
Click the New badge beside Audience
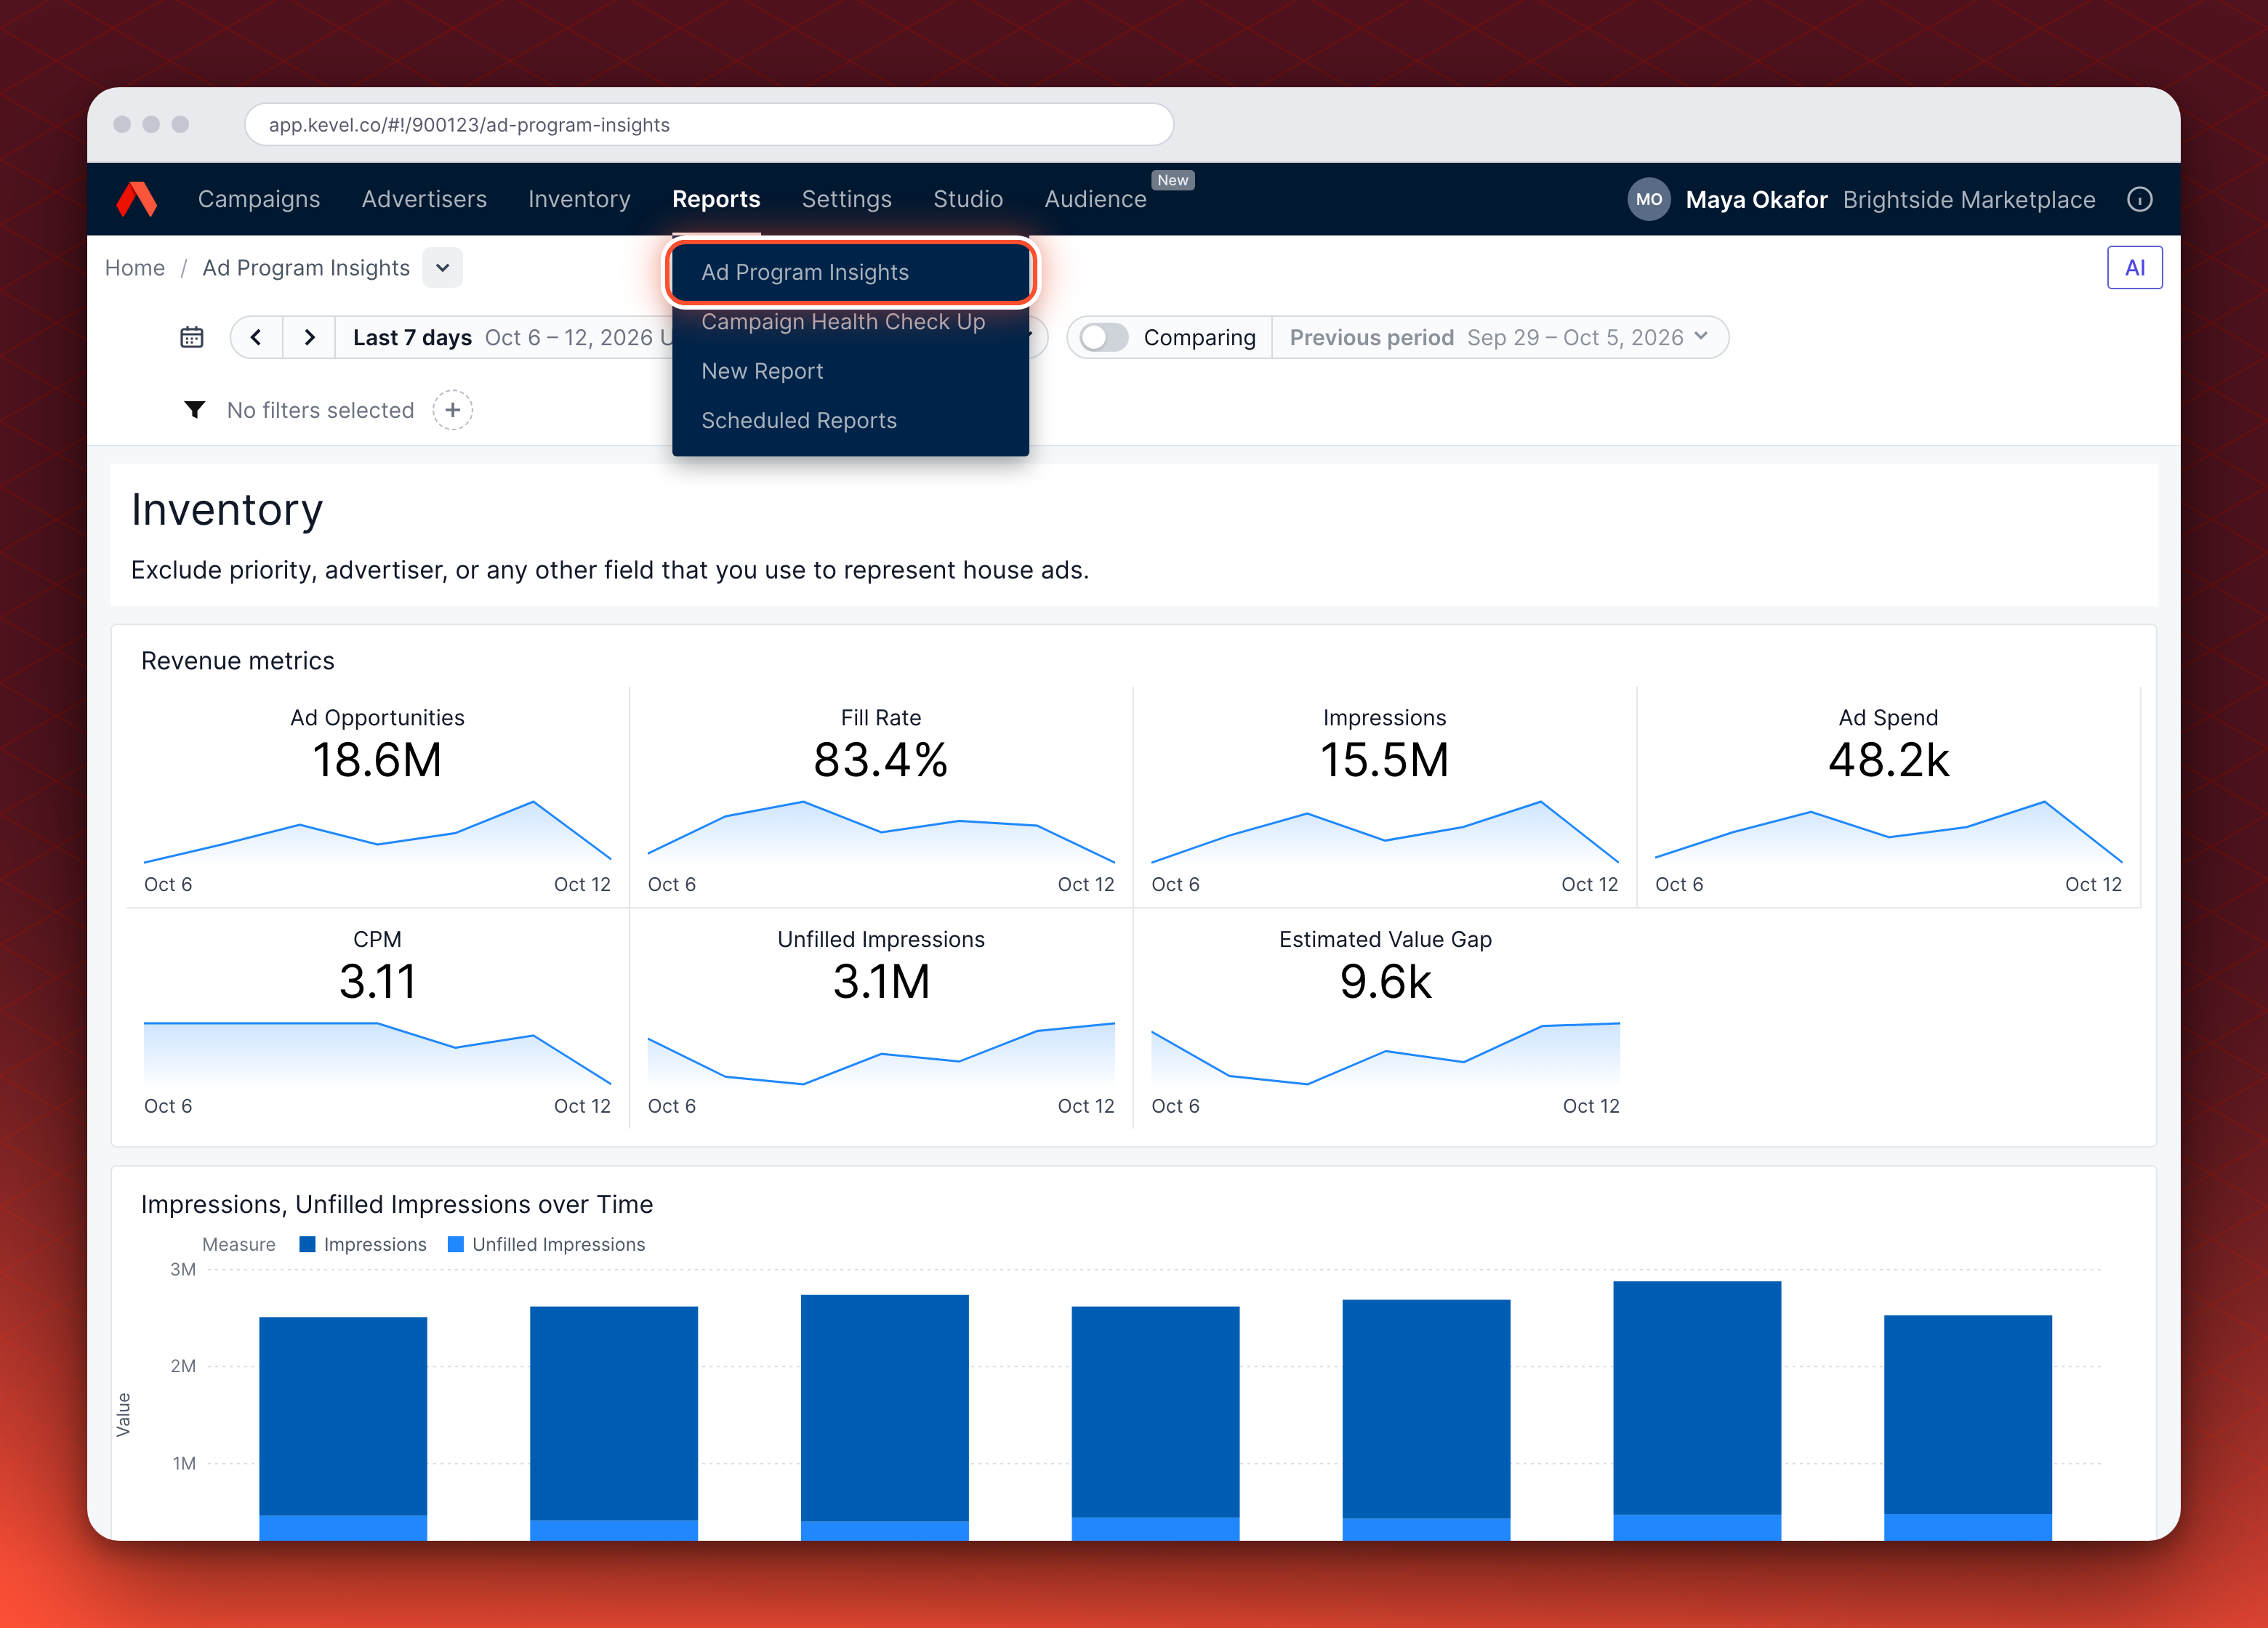pyautogui.click(x=1172, y=180)
